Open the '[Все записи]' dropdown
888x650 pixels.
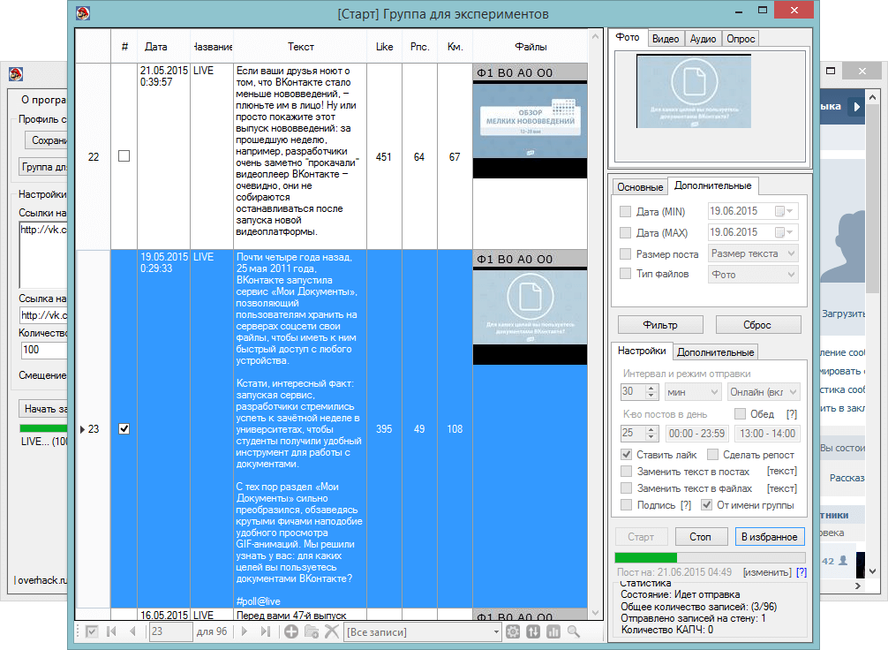click(423, 631)
